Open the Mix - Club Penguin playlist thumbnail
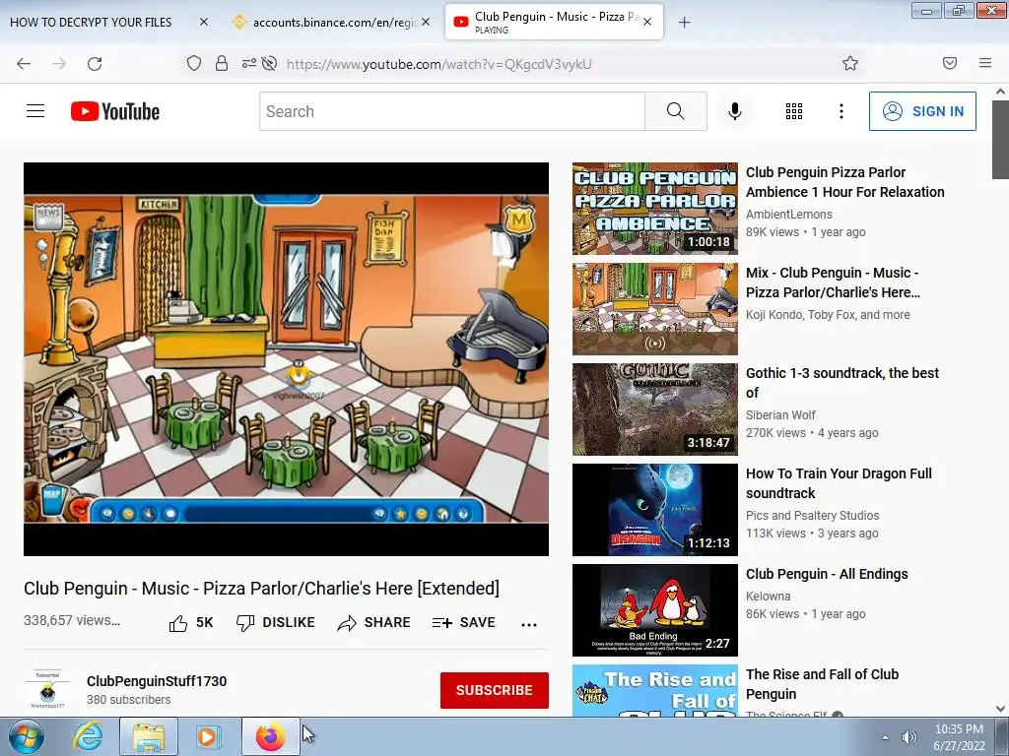1009x756 pixels. point(655,308)
